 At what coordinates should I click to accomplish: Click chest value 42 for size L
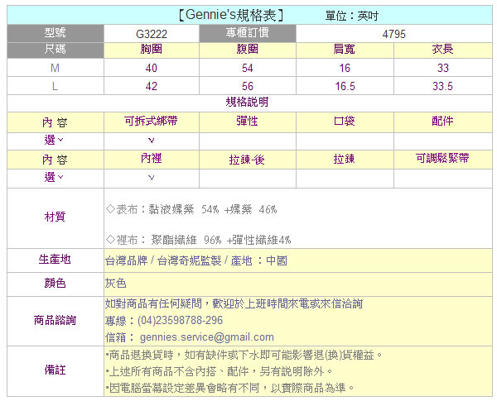(152, 86)
